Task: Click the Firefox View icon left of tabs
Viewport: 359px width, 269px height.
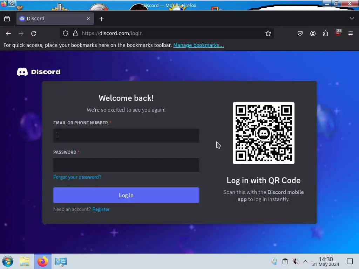Action: [x=7, y=19]
